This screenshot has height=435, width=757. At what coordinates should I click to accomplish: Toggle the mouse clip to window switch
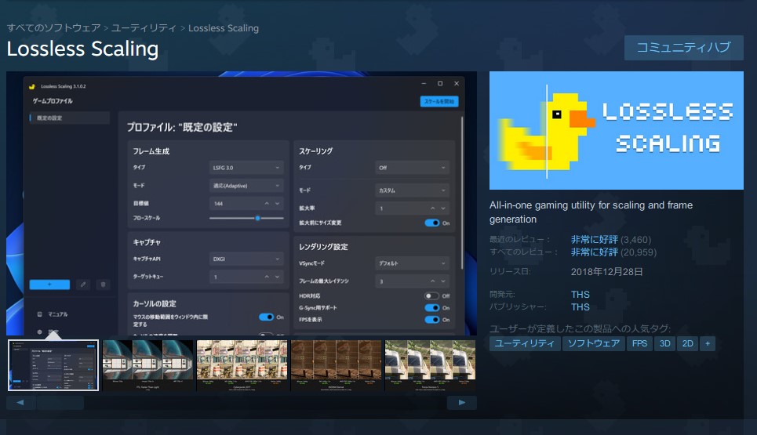(x=266, y=317)
